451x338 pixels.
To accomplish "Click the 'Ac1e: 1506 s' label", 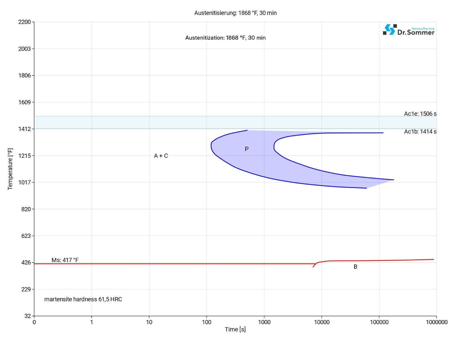I will pyautogui.click(x=420, y=114).
